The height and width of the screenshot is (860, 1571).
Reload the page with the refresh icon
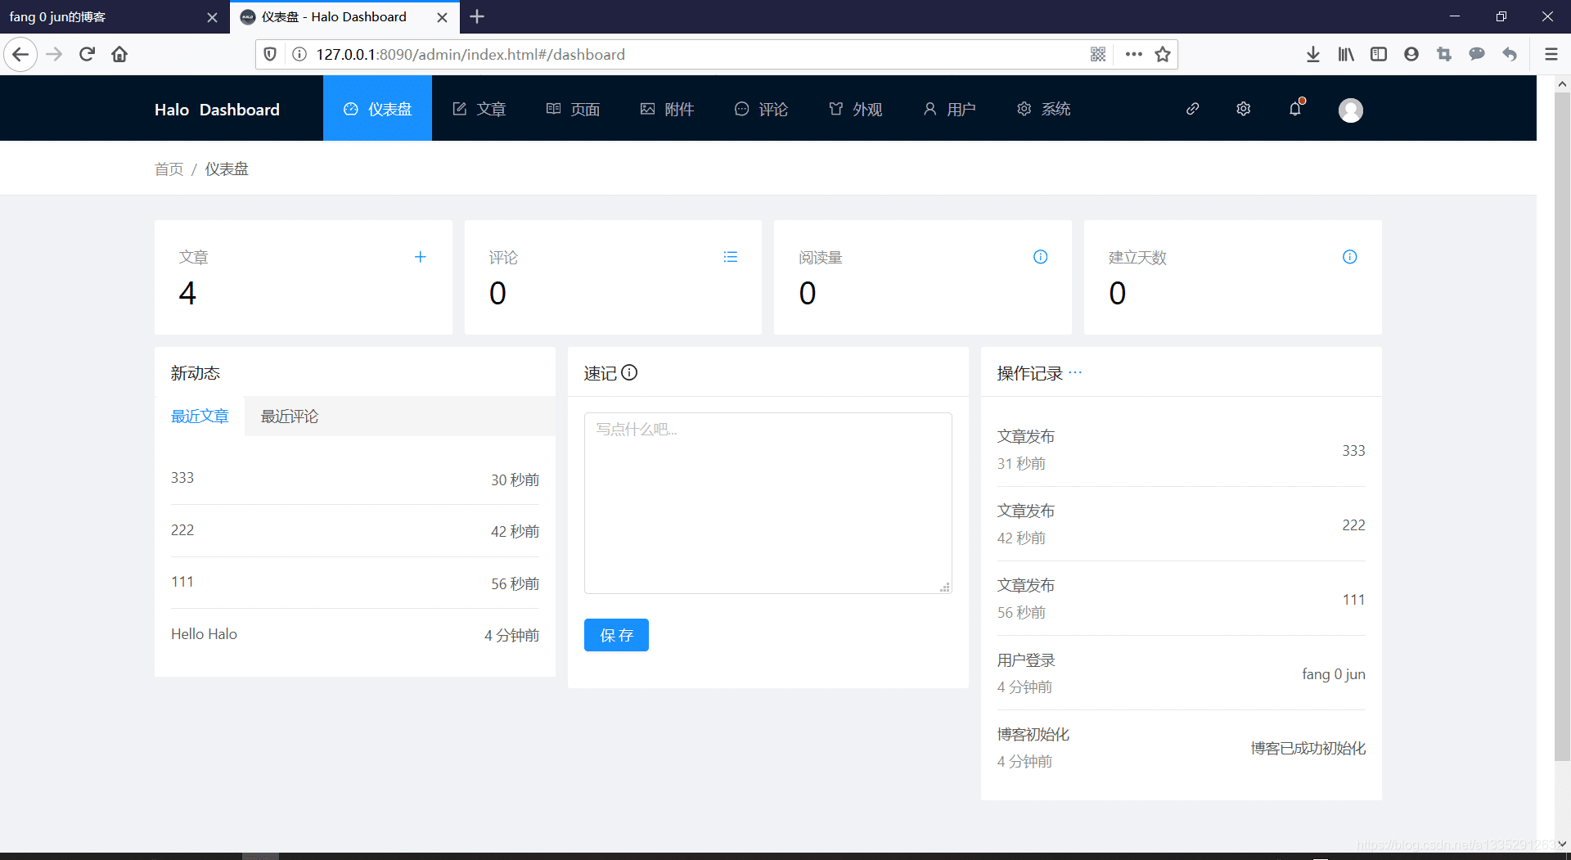tap(87, 54)
